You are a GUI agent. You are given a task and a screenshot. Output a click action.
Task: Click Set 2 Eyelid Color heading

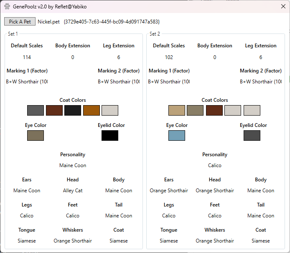[253, 125]
